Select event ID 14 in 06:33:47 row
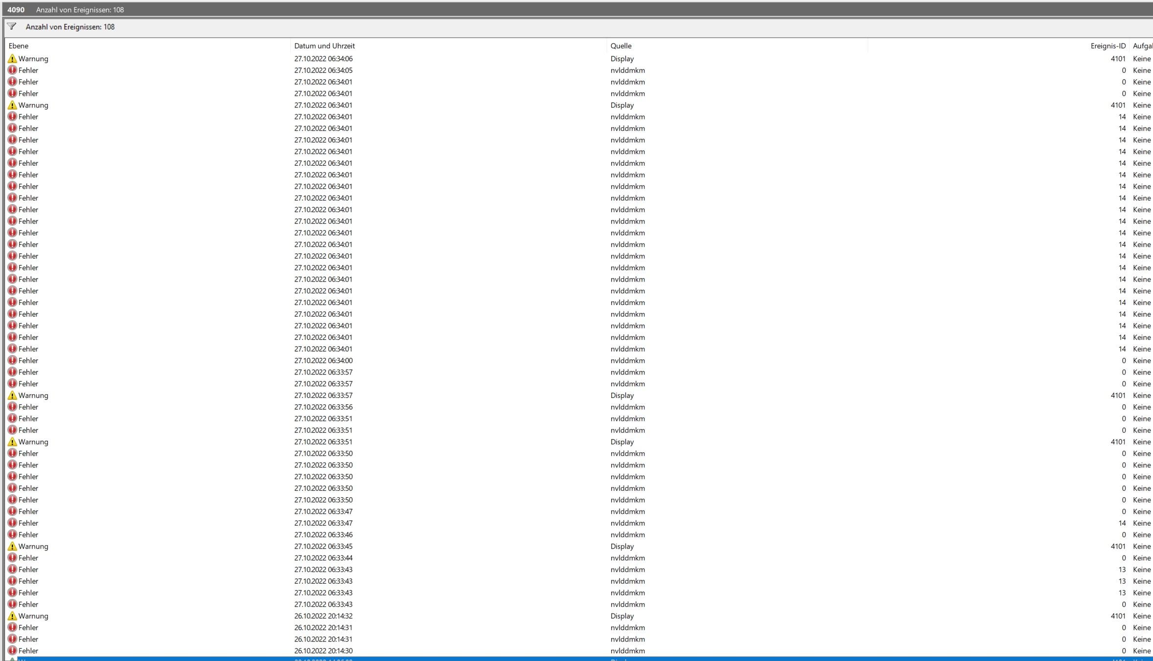 pyautogui.click(x=1122, y=523)
